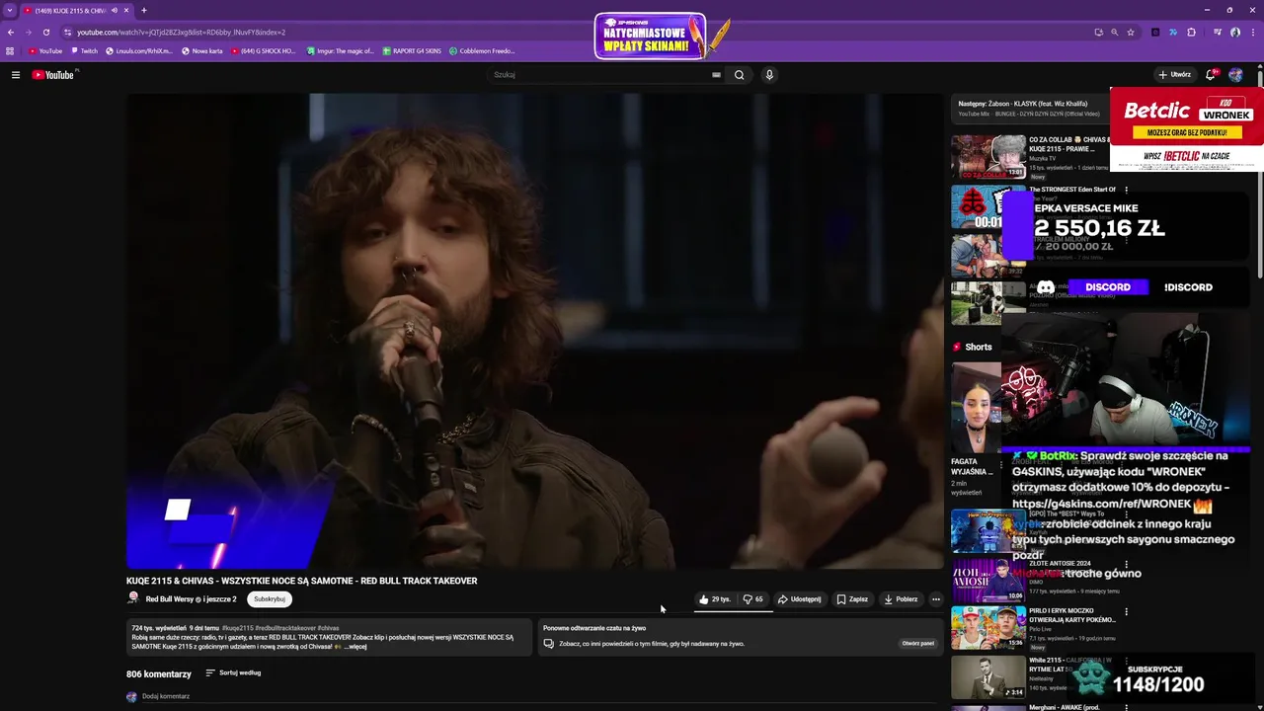Open the Chrome profile avatar

(1235, 33)
